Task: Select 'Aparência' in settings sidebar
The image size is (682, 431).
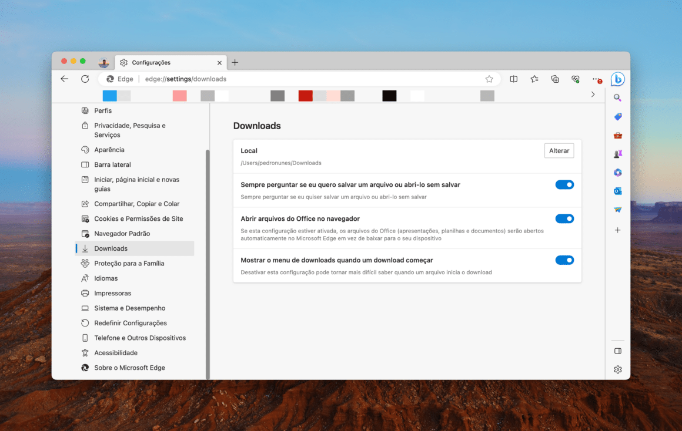Action: pyautogui.click(x=109, y=149)
